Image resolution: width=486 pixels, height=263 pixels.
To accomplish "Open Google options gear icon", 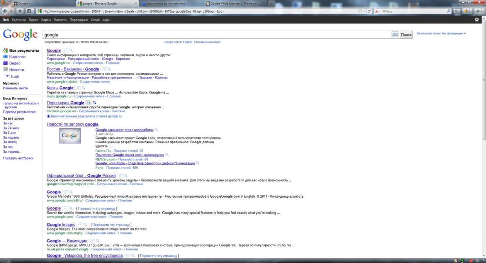I will coord(477,20).
